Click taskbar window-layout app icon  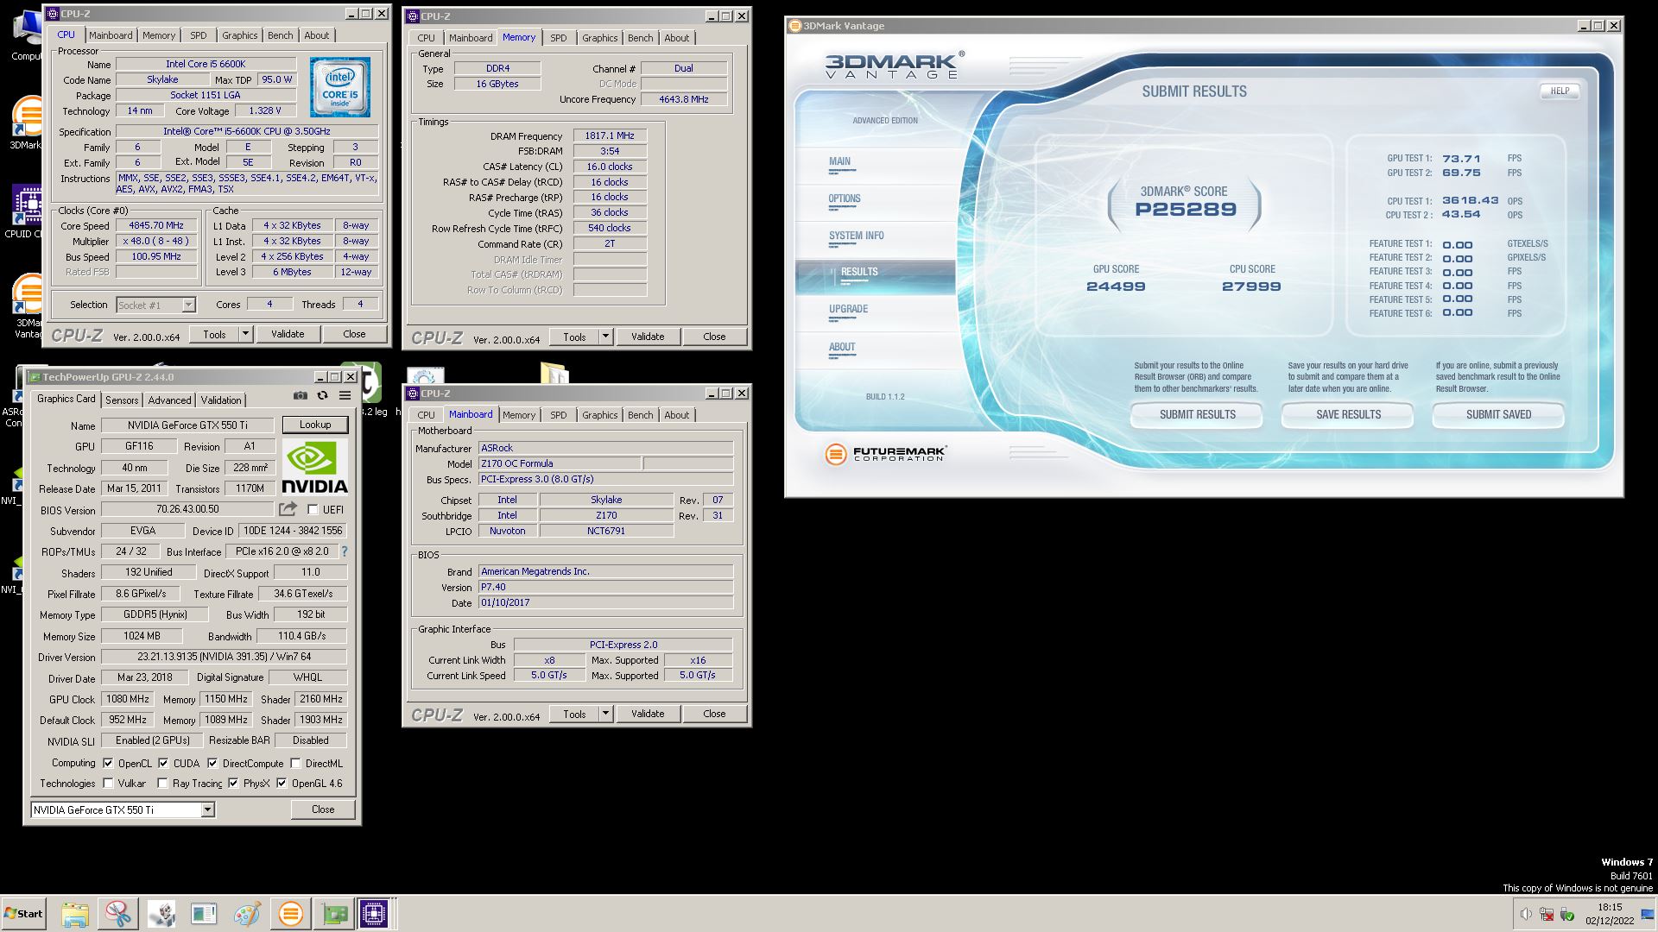(x=205, y=913)
